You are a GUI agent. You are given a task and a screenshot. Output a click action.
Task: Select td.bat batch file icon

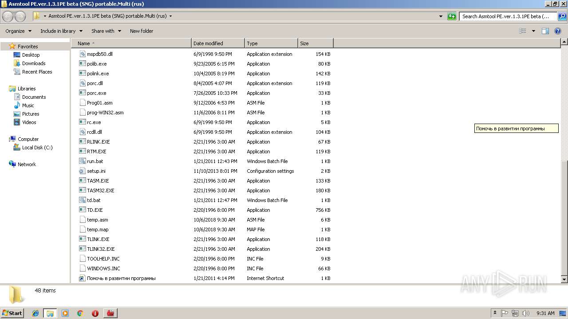pos(82,200)
